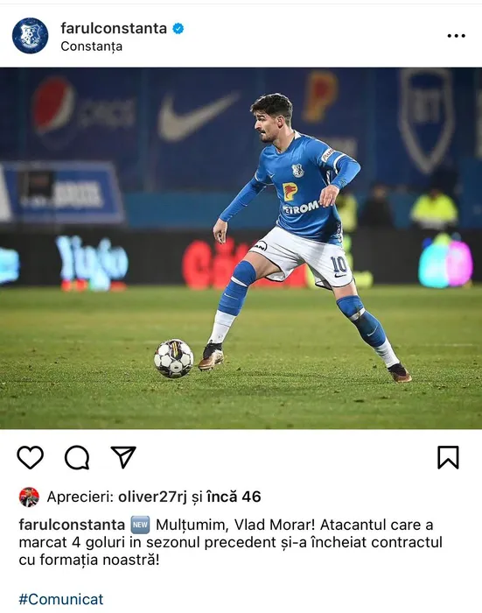Viewport: 482px width, 613px height.
Task: Share the post with paper plane icon
Action: (123, 456)
